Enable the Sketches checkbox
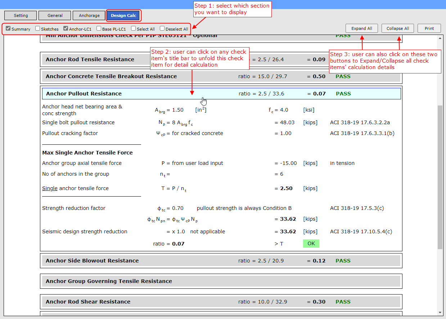The image size is (446, 319). click(38, 28)
